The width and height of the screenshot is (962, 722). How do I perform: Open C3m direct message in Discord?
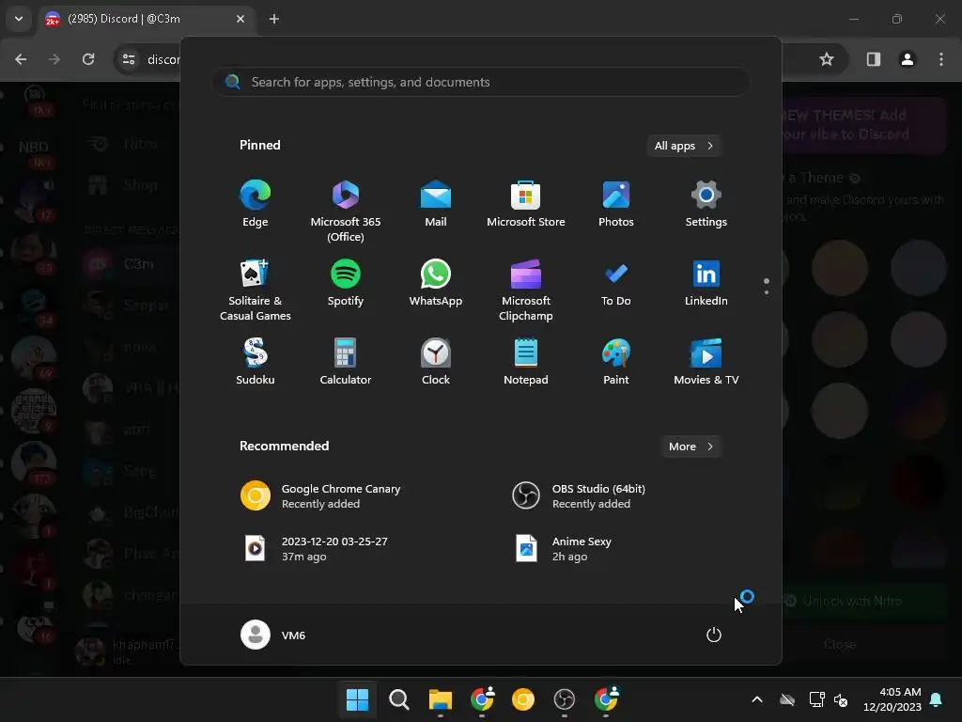pos(130,264)
